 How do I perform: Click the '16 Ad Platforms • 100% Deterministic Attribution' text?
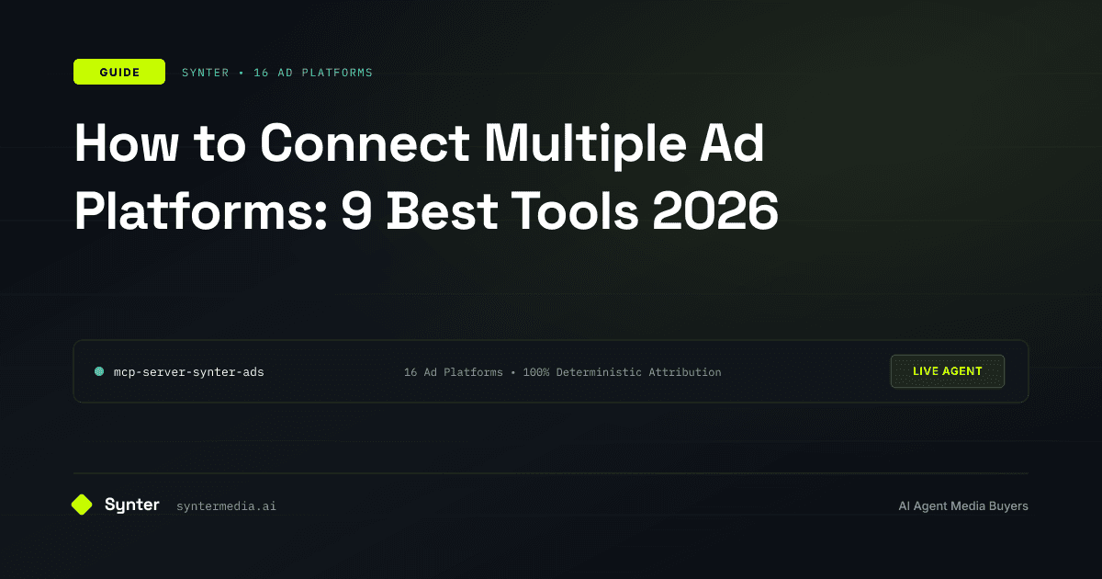[562, 372]
